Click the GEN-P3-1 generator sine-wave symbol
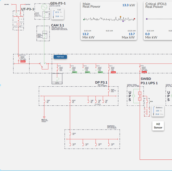The image size is (172, 171). tap(44, 7)
